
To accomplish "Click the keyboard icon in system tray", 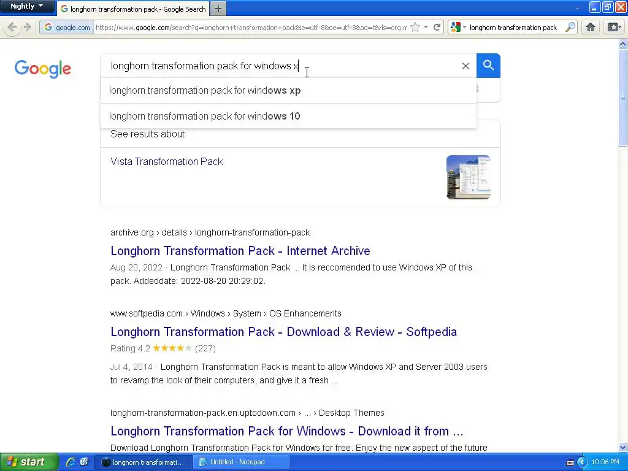I will click(570, 462).
